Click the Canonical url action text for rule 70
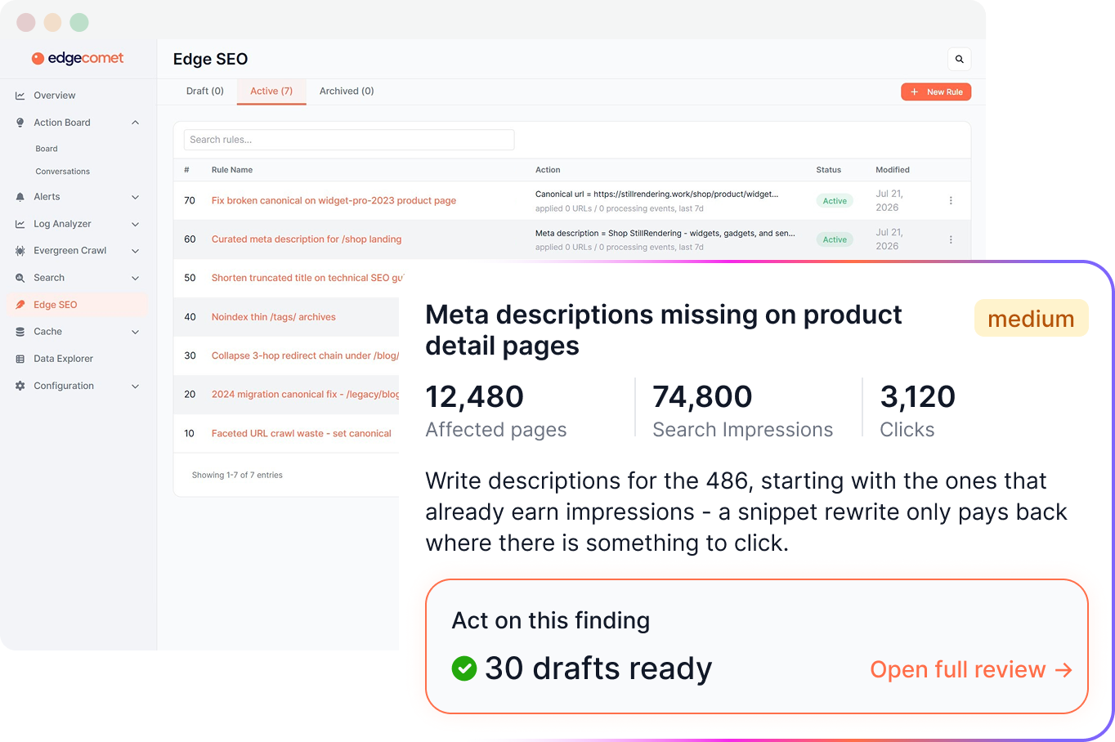Screen dimensions: 1115x742 click(656, 194)
